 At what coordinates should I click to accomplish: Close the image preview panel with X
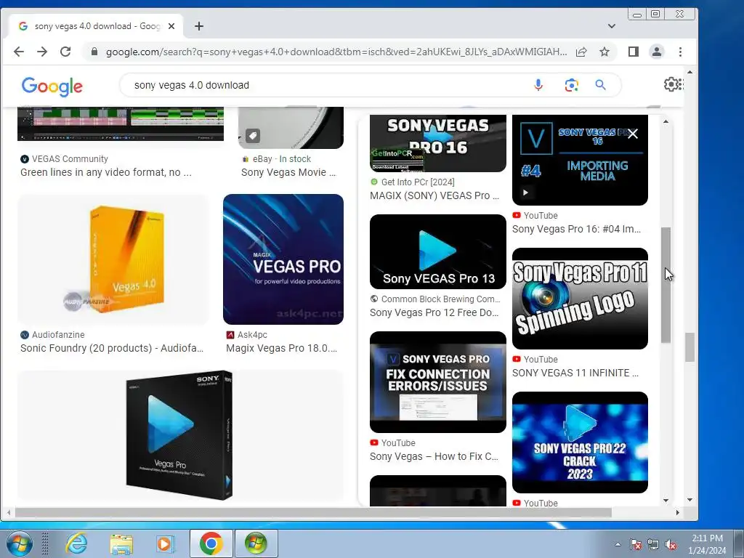pos(633,134)
